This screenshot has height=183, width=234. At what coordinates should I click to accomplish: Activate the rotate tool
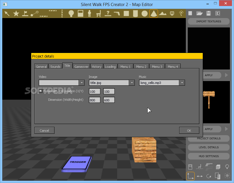pos(209,176)
